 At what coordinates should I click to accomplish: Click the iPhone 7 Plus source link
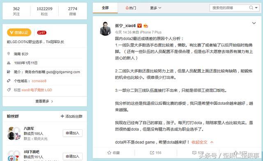pyautogui.click(x=151, y=32)
